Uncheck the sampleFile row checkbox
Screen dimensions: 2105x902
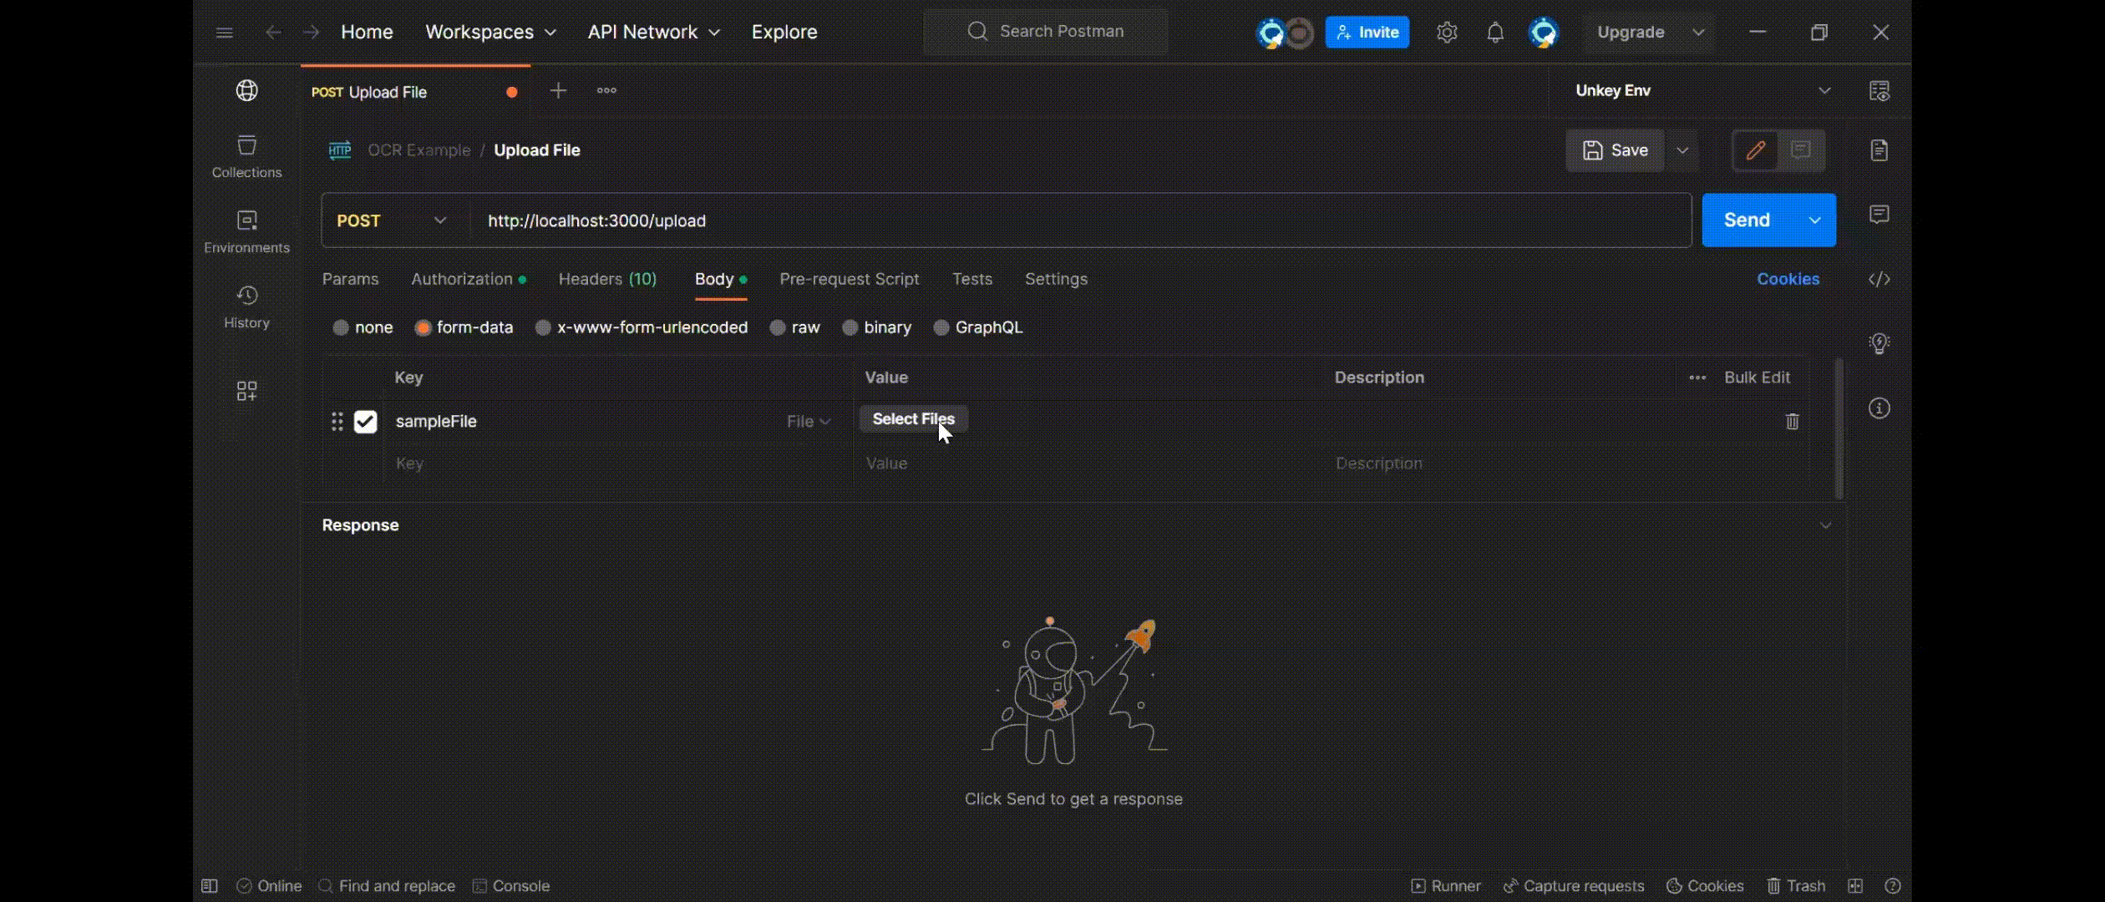pos(365,422)
